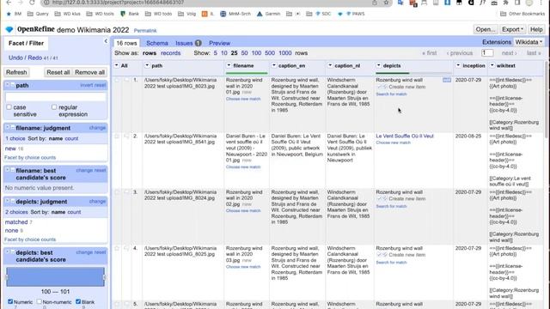Open the path column dropdown menu

pyautogui.click(x=147, y=65)
